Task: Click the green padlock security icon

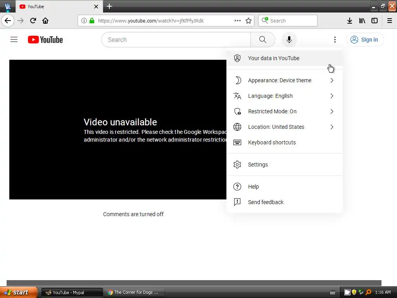Action: [x=92, y=21]
